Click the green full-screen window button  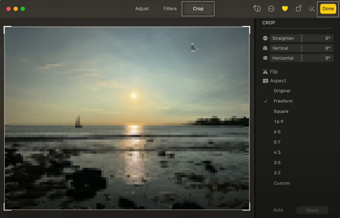click(23, 9)
